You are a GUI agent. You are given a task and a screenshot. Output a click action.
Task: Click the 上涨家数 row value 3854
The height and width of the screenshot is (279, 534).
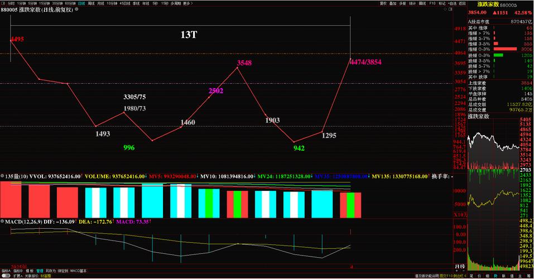[x=527, y=83]
